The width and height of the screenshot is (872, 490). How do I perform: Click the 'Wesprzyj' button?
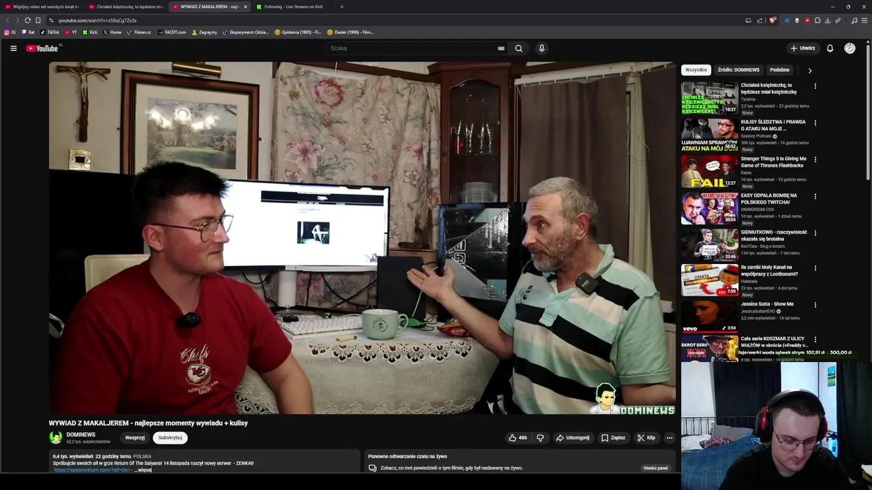pos(135,438)
